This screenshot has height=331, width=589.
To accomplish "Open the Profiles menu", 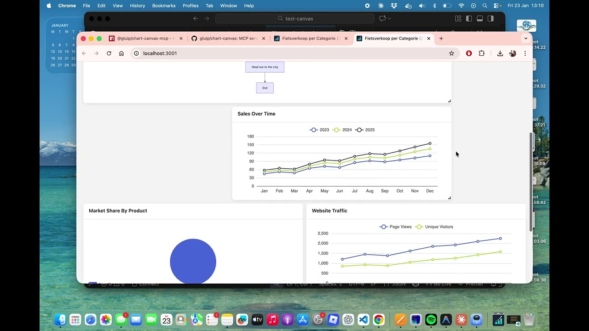I will pyautogui.click(x=191, y=6).
